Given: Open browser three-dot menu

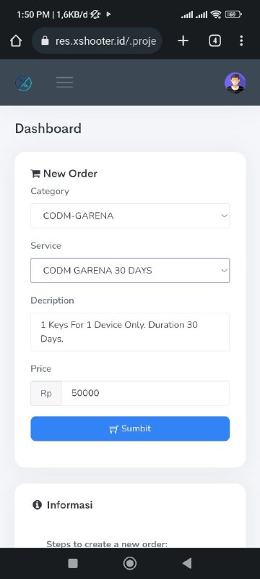Looking at the screenshot, I should click(x=240, y=41).
